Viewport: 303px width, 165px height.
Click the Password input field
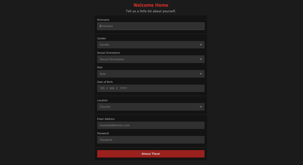[151, 140]
